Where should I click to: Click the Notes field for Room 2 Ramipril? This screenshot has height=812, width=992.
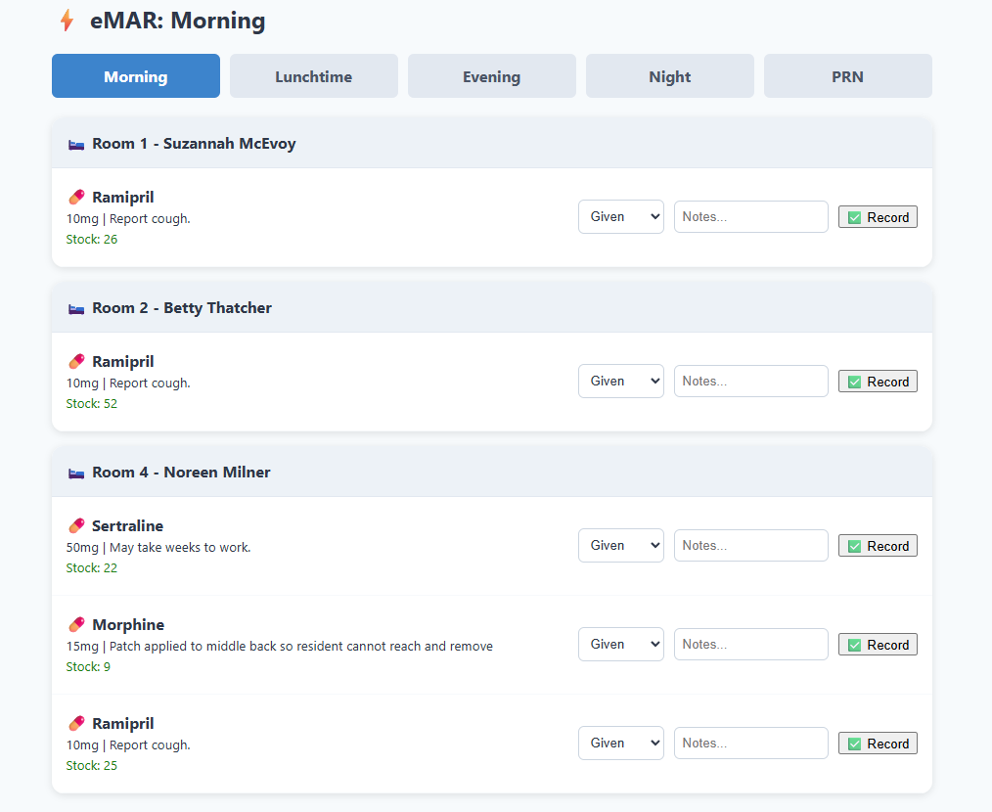coord(751,381)
